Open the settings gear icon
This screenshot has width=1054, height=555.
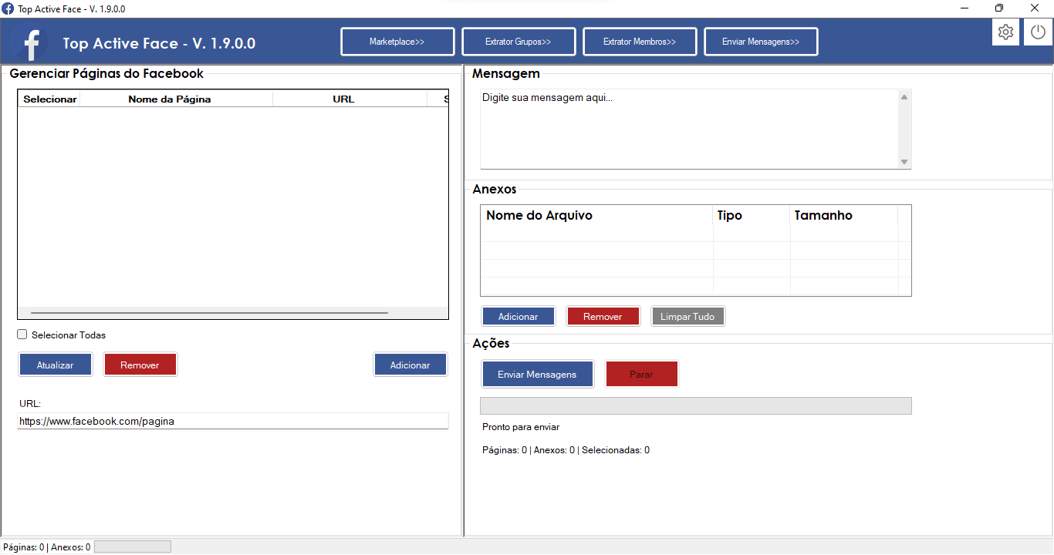pos(1005,32)
